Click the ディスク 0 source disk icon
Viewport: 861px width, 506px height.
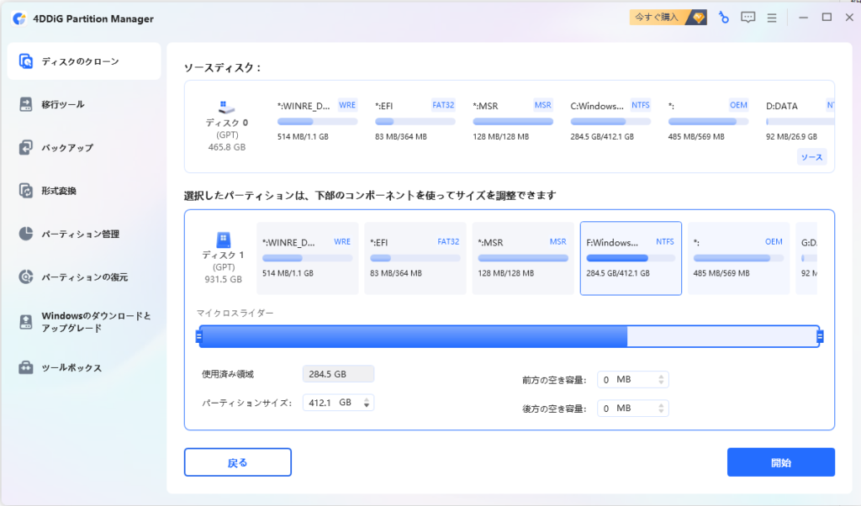point(225,107)
